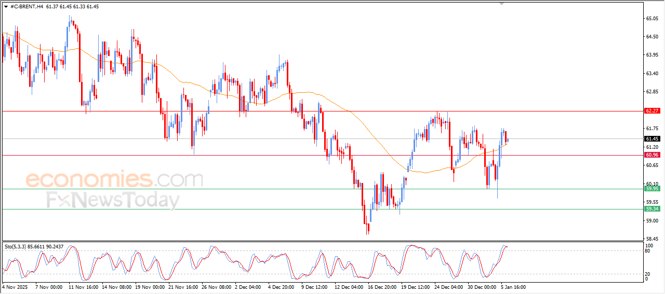This screenshot has height=294, width=665.
Task: Select the red 62.27 price label
Action: pyautogui.click(x=652, y=111)
